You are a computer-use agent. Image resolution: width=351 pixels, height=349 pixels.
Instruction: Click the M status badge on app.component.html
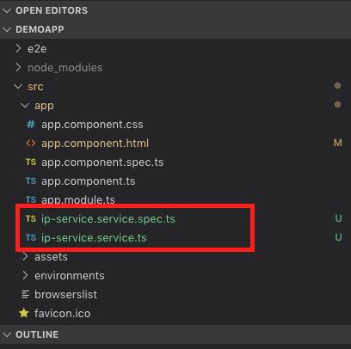point(338,143)
